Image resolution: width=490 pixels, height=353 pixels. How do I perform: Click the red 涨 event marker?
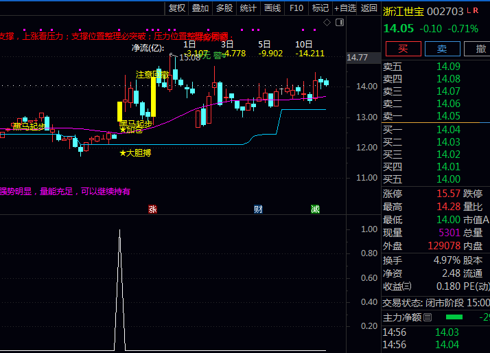[152, 209]
